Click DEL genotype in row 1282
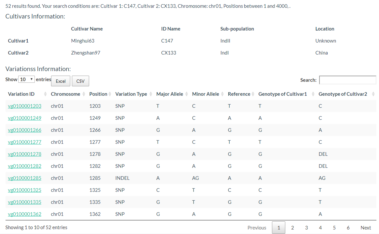The image size is (379, 234). click(x=323, y=166)
